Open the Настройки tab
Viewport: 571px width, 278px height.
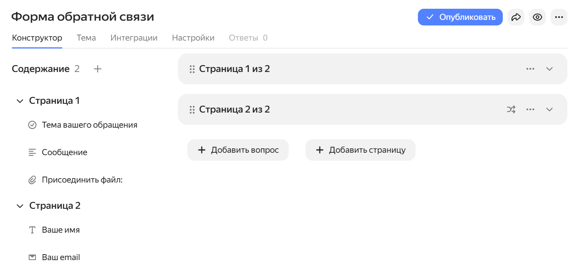pos(193,38)
